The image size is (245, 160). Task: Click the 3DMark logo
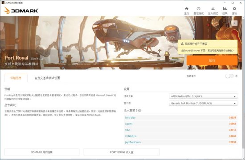(x=21, y=11)
